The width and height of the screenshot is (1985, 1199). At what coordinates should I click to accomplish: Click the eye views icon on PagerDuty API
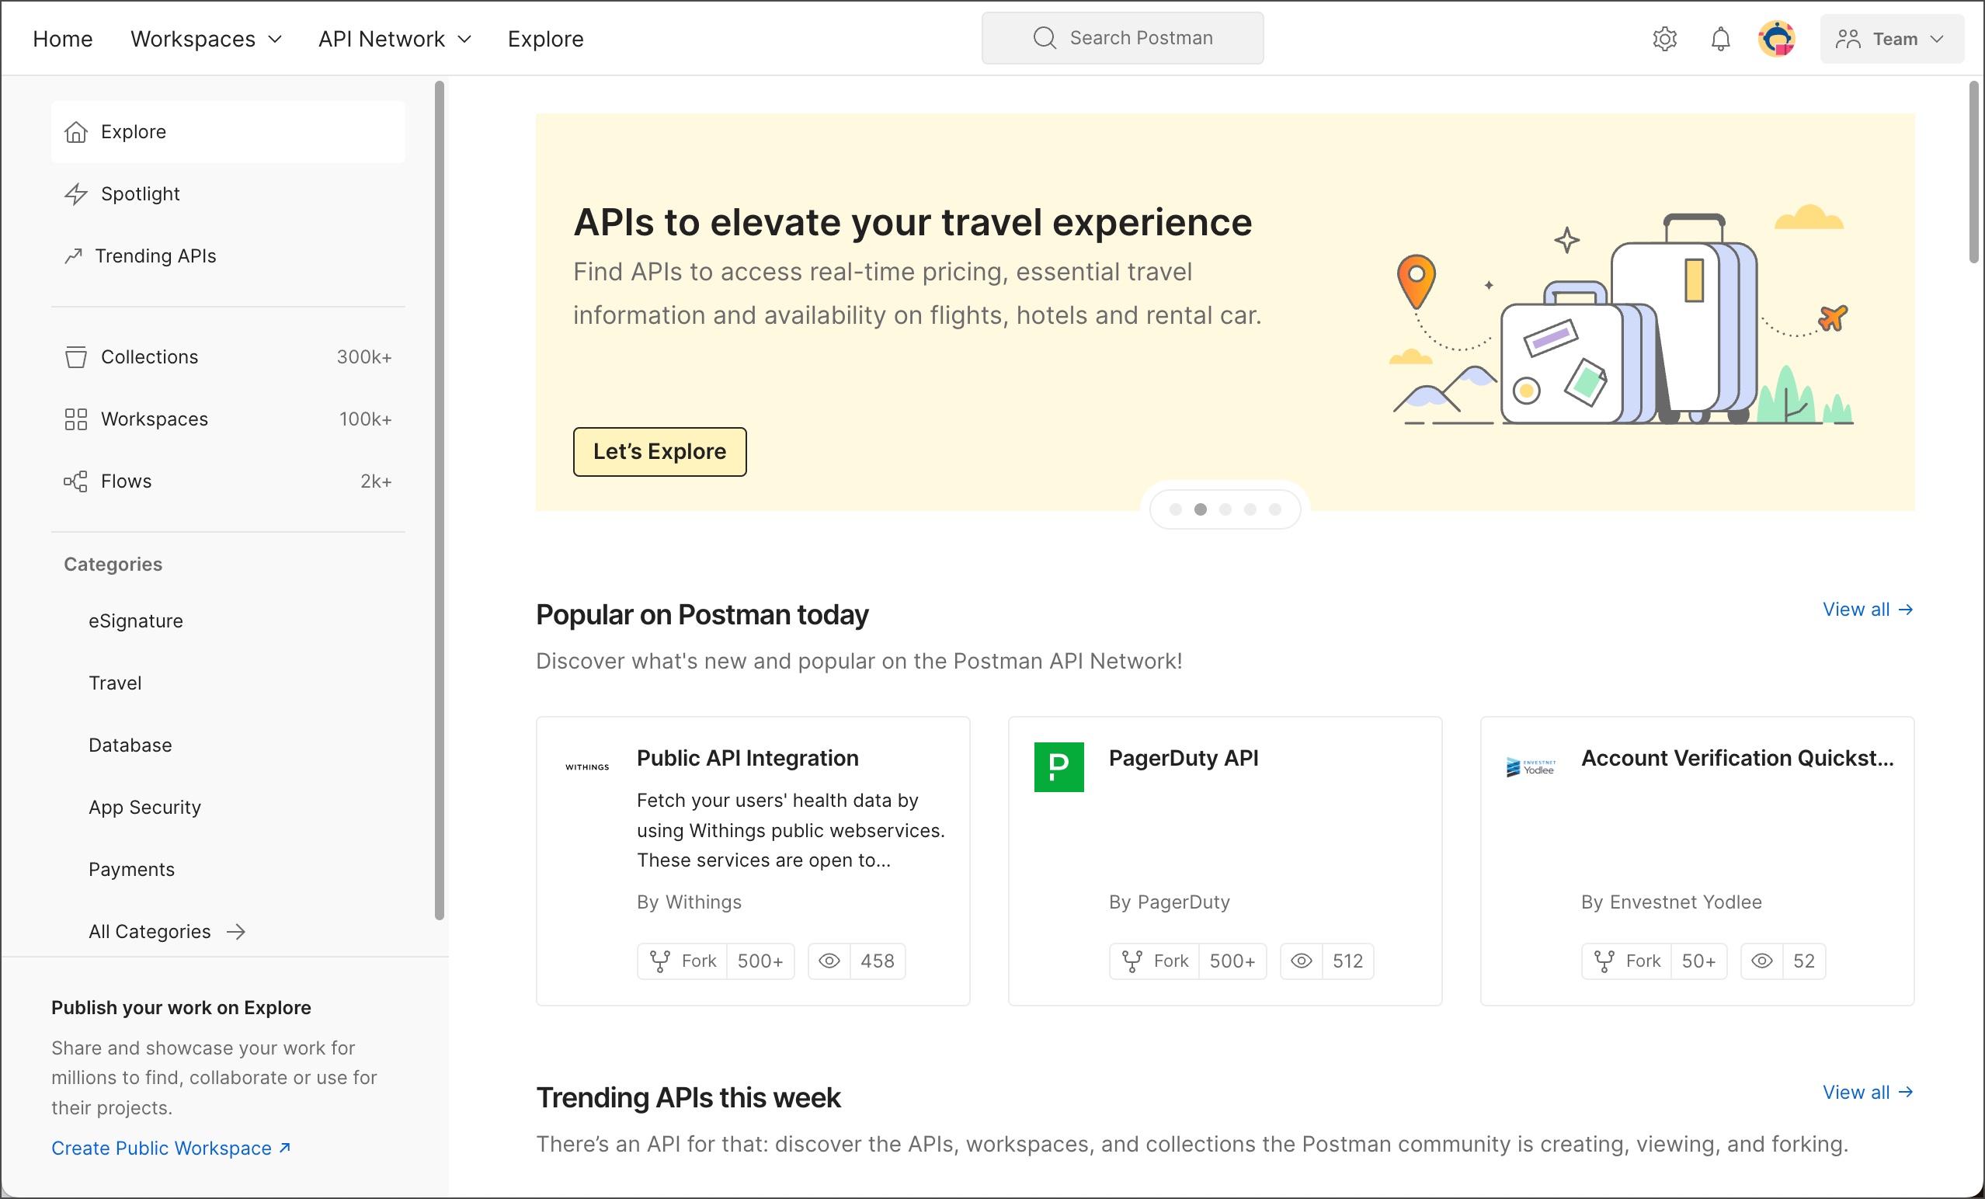point(1301,961)
